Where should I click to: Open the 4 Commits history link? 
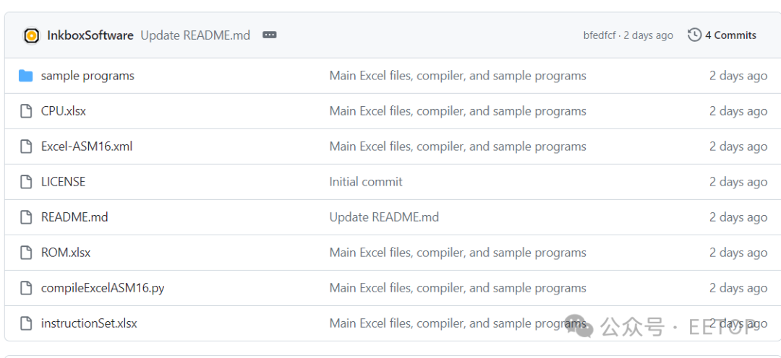[730, 35]
